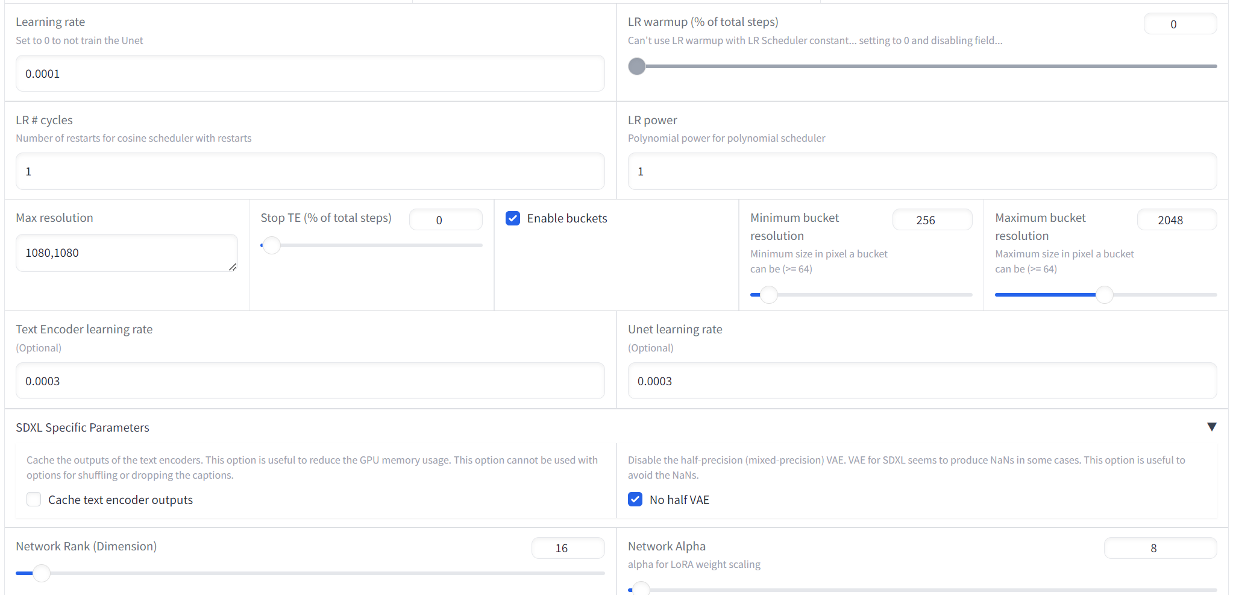Check Cache text encoder outputs
This screenshot has width=1236, height=595.
(34, 500)
